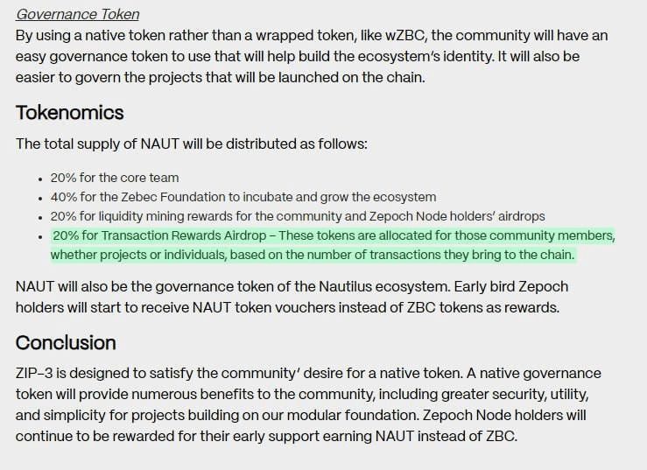Click the bullet dot before liquidity mining item
The height and width of the screenshot is (470, 647).
coord(41,216)
